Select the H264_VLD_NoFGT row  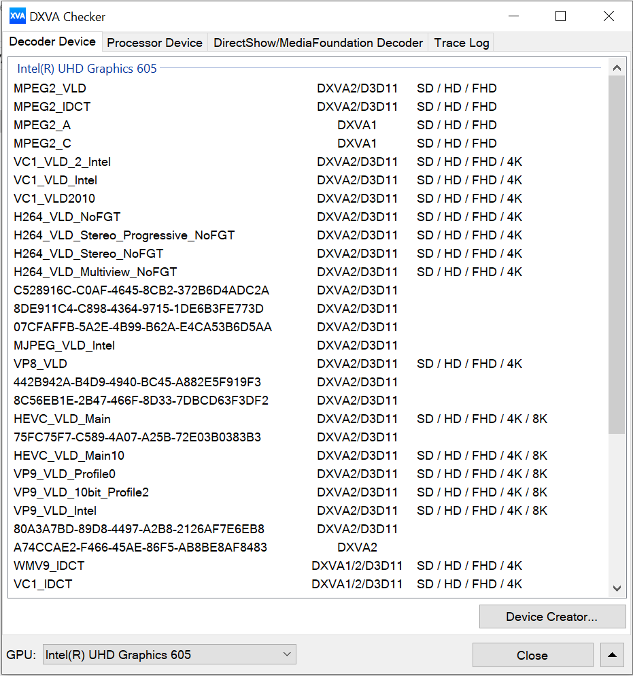67,217
